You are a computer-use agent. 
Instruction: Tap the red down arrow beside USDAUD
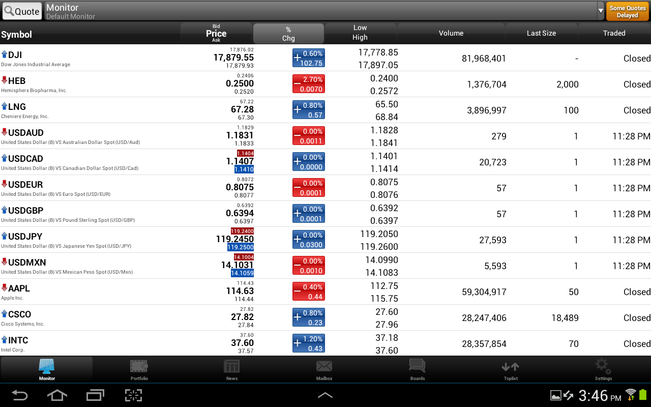[4, 132]
